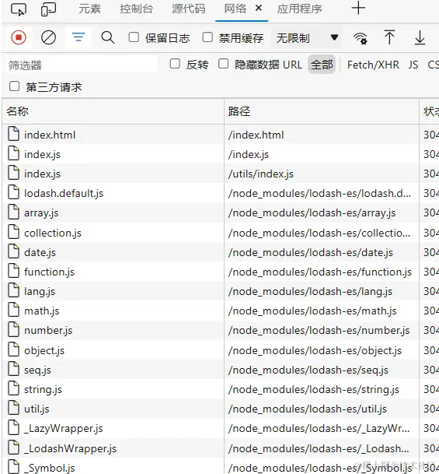
Task: Tick the 隐藏数据 URL checkbox
Action: 223,64
